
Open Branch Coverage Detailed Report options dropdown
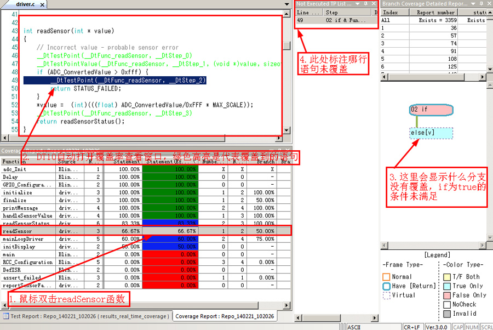point(473,4)
